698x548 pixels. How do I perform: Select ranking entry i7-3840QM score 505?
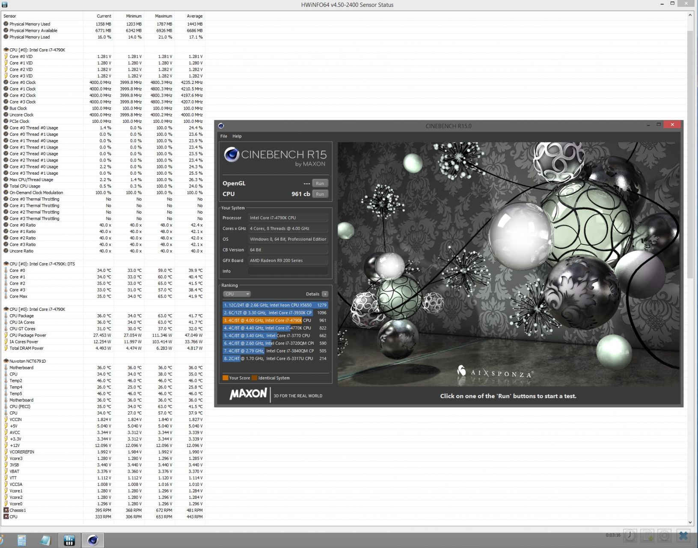275,351
